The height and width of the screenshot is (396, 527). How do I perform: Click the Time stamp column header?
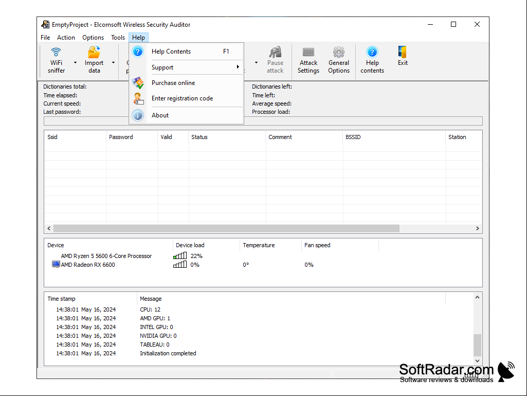point(90,299)
